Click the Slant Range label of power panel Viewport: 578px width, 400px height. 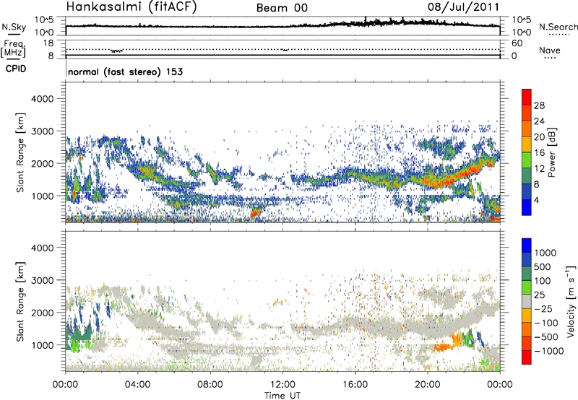(20, 152)
